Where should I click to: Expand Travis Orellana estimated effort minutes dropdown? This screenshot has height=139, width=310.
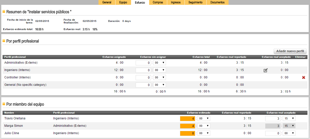point(204,118)
